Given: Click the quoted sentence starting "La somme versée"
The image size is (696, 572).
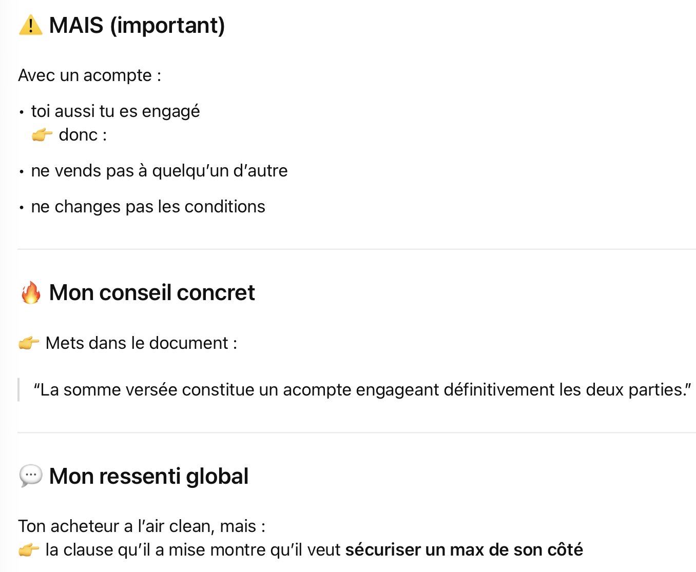Looking at the screenshot, I should coord(362,390).
